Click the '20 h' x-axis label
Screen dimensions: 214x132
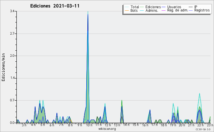(x=182, y=125)
